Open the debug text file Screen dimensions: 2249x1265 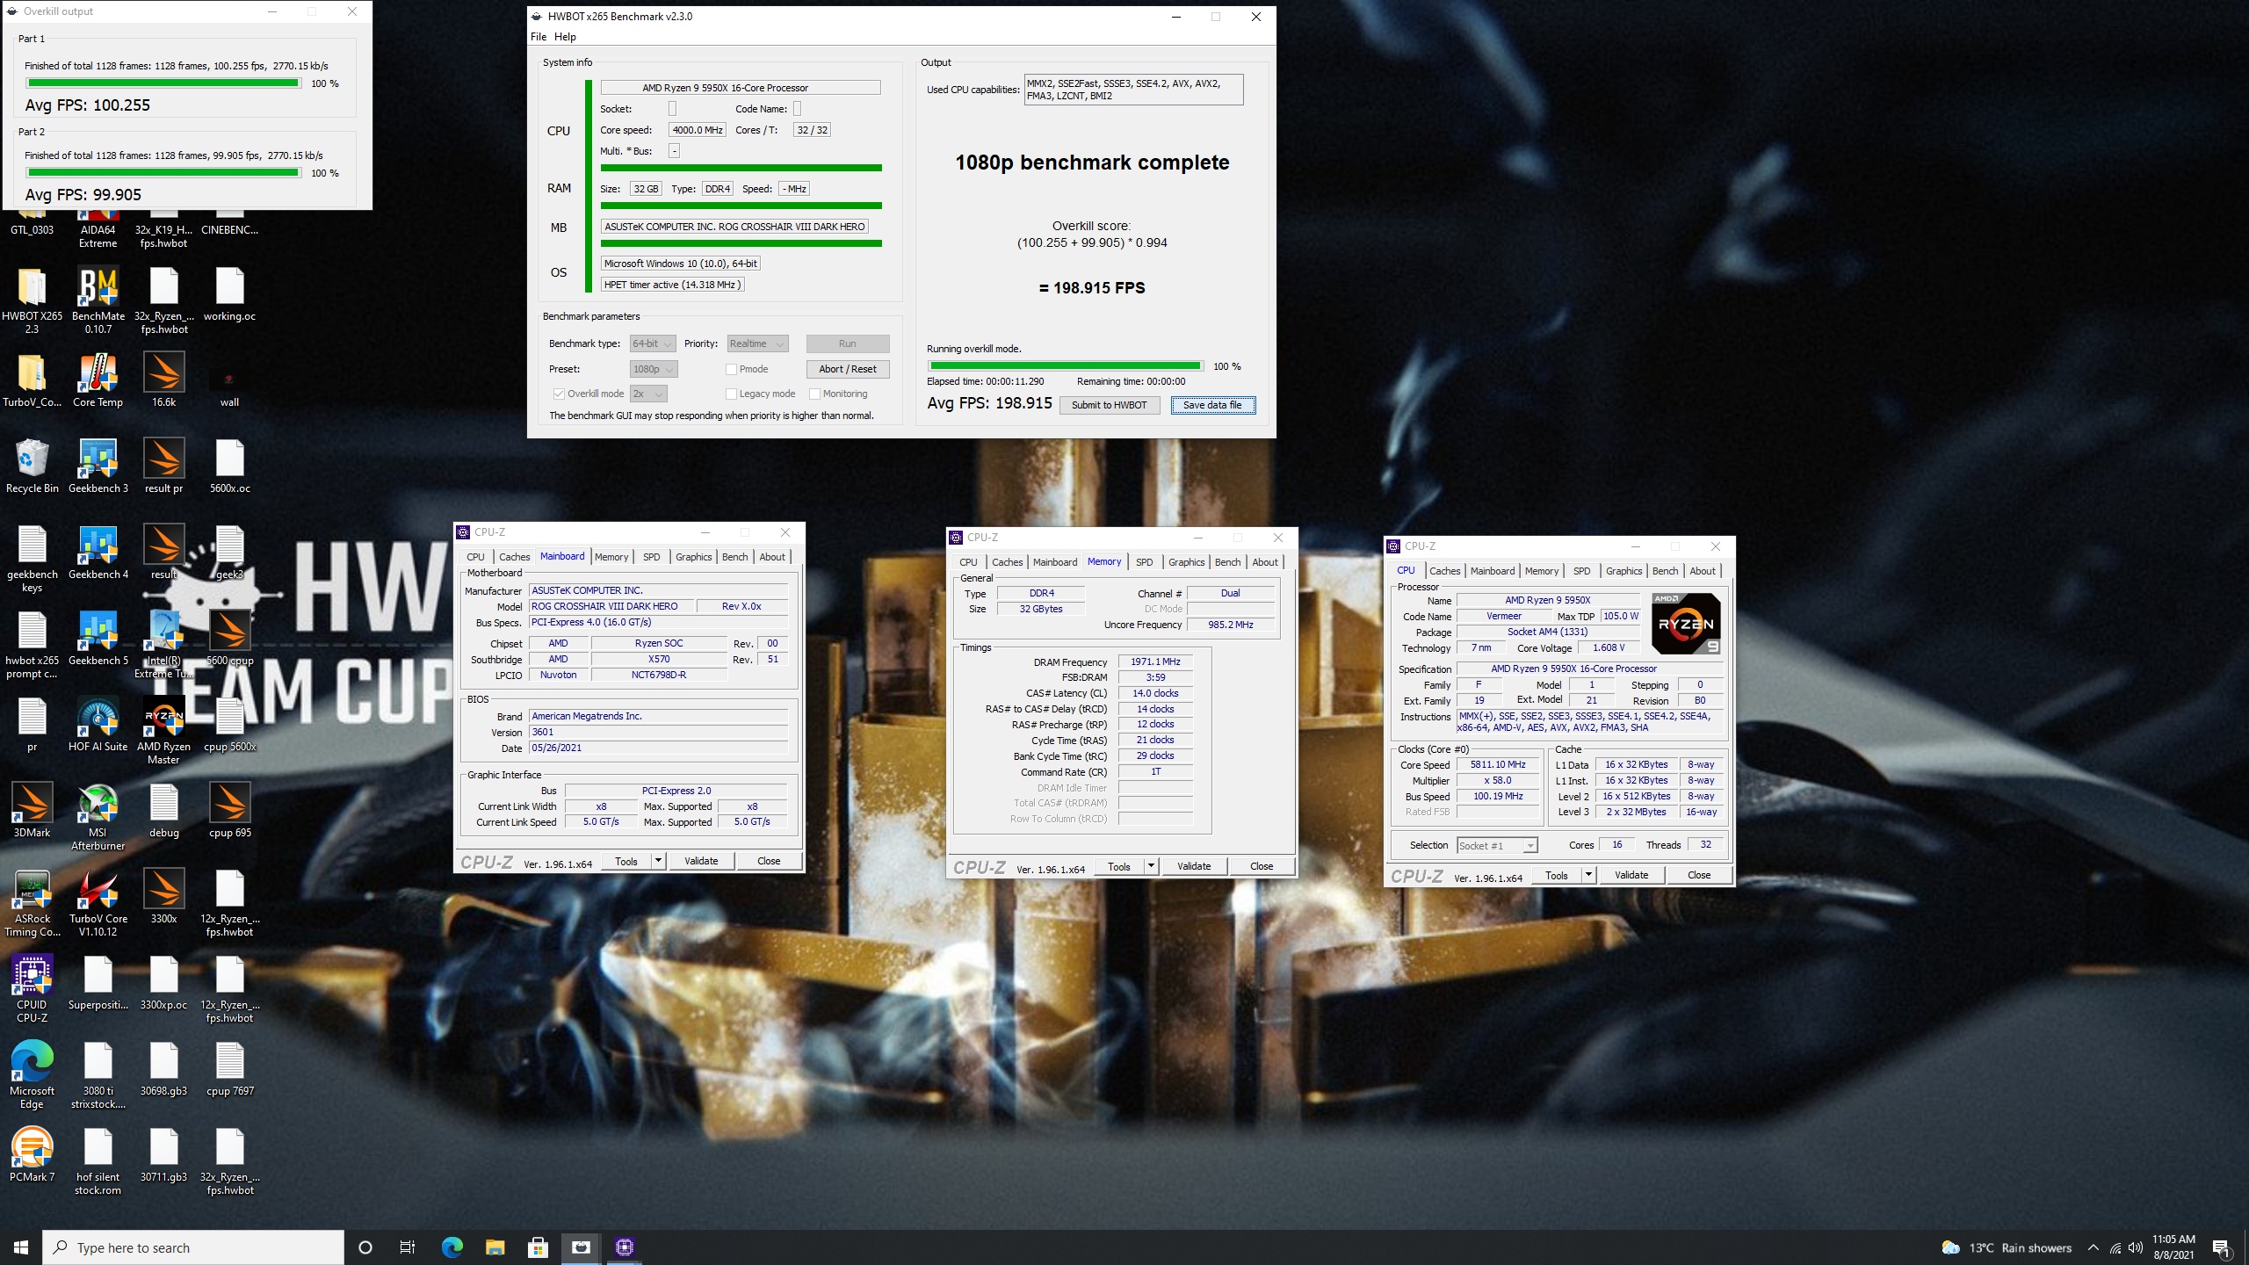[163, 810]
